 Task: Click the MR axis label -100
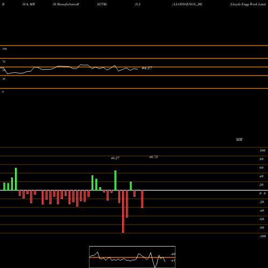[263, 236]
